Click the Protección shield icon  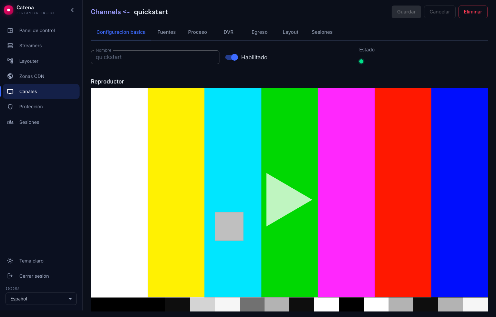[10, 107]
